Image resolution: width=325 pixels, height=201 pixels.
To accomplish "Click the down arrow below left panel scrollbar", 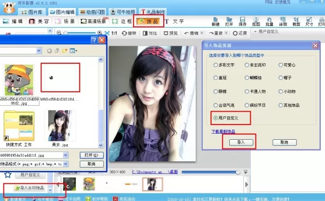I will pos(50,190).
